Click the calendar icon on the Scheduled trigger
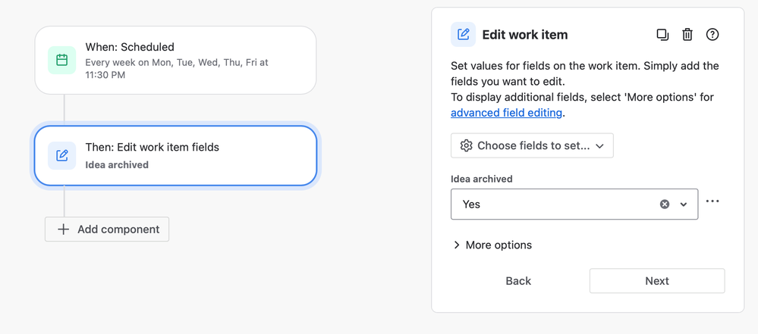Screen dimensions: 758x334 pos(62,61)
